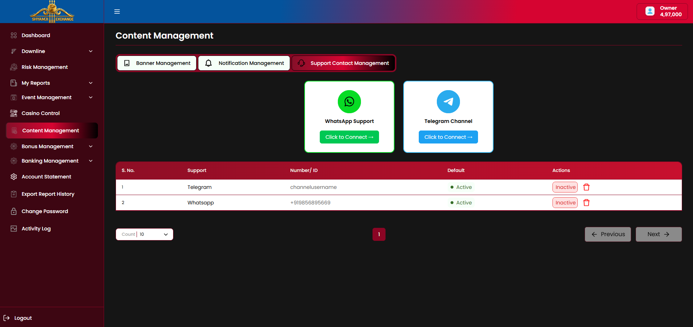Log out using the Logout link
Screen dimensions: 693x327
[23, 318]
